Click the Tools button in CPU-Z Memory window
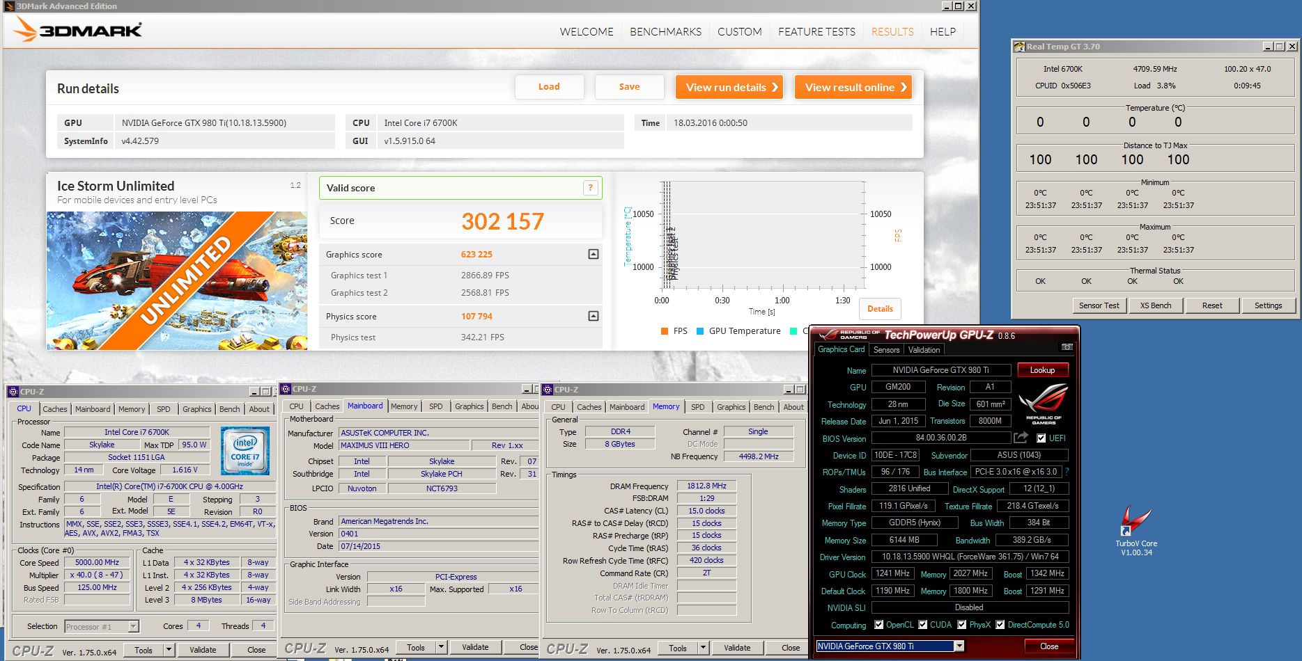The image size is (1302, 661). 678,648
